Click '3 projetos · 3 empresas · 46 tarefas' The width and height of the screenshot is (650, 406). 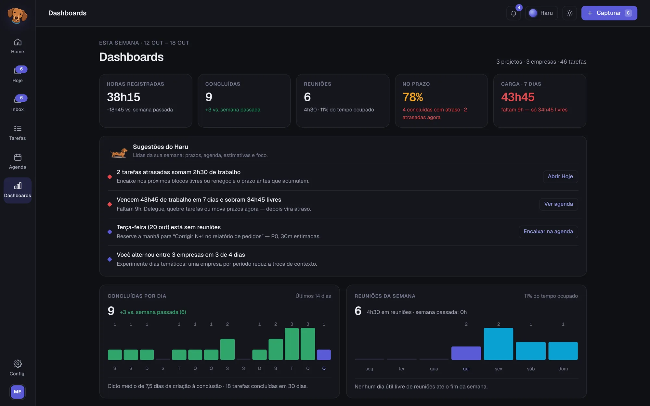541,62
